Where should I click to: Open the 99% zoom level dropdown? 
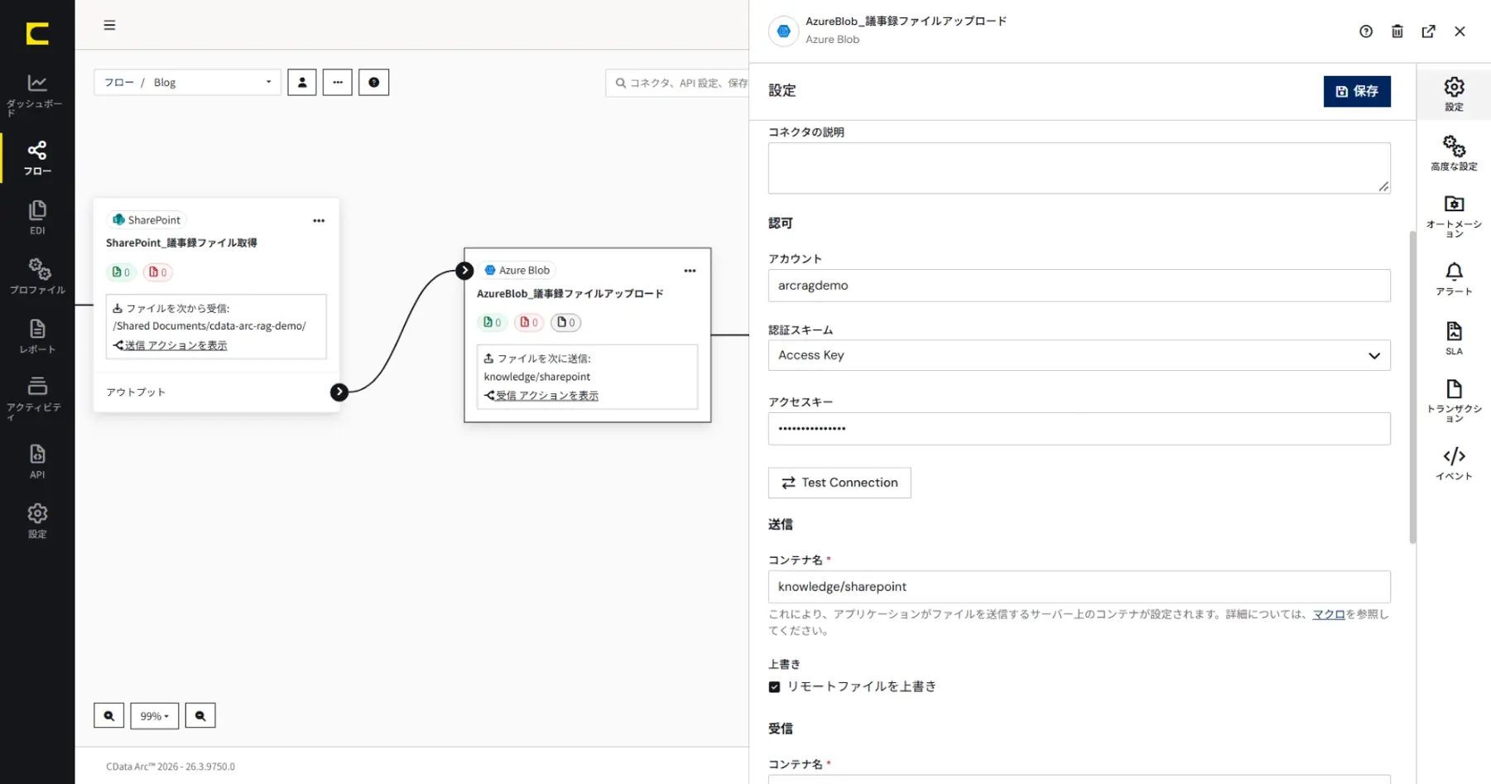click(155, 715)
